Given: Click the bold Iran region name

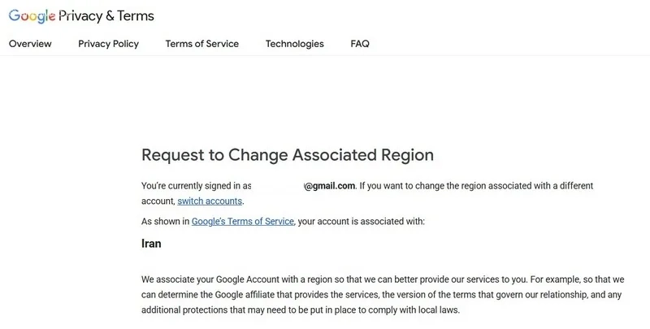Looking at the screenshot, I should tap(151, 243).
